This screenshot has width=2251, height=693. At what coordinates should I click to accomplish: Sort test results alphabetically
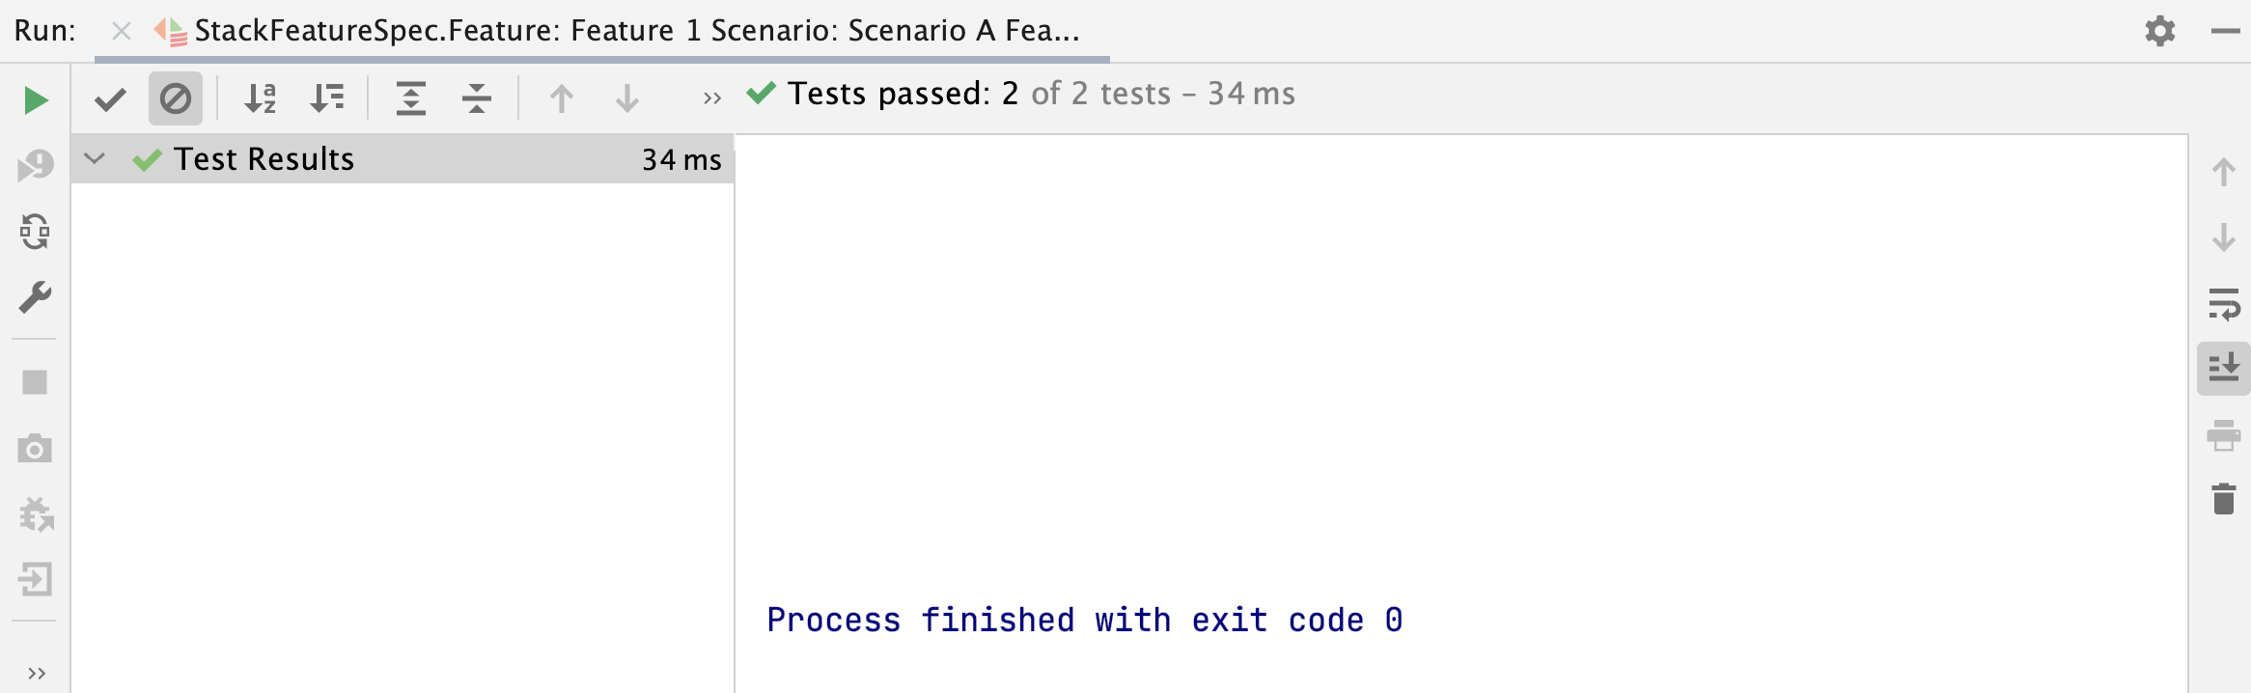(x=259, y=97)
